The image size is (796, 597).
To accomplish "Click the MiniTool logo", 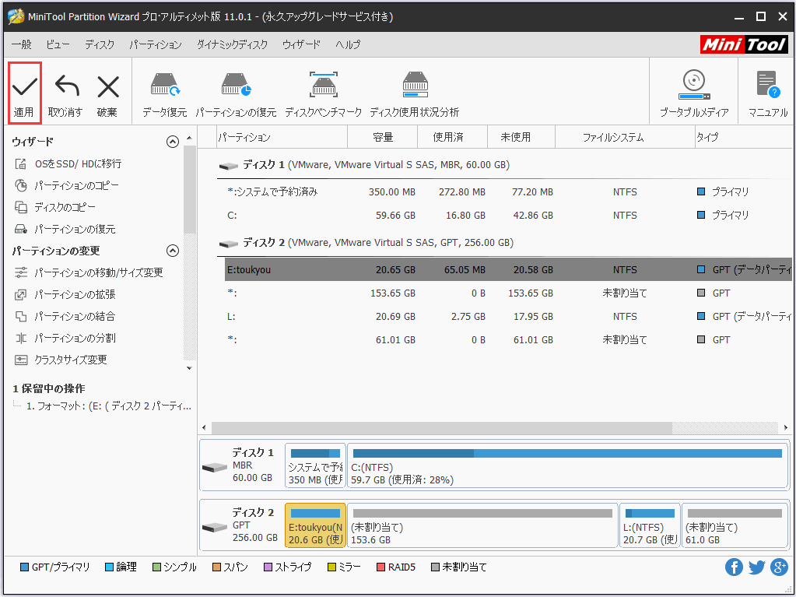I will tap(744, 44).
